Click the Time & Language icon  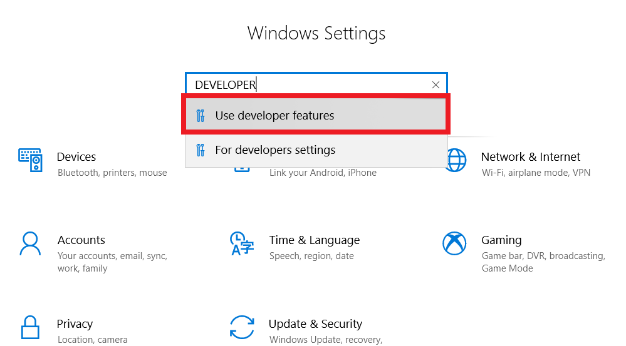pyautogui.click(x=242, y=243)
